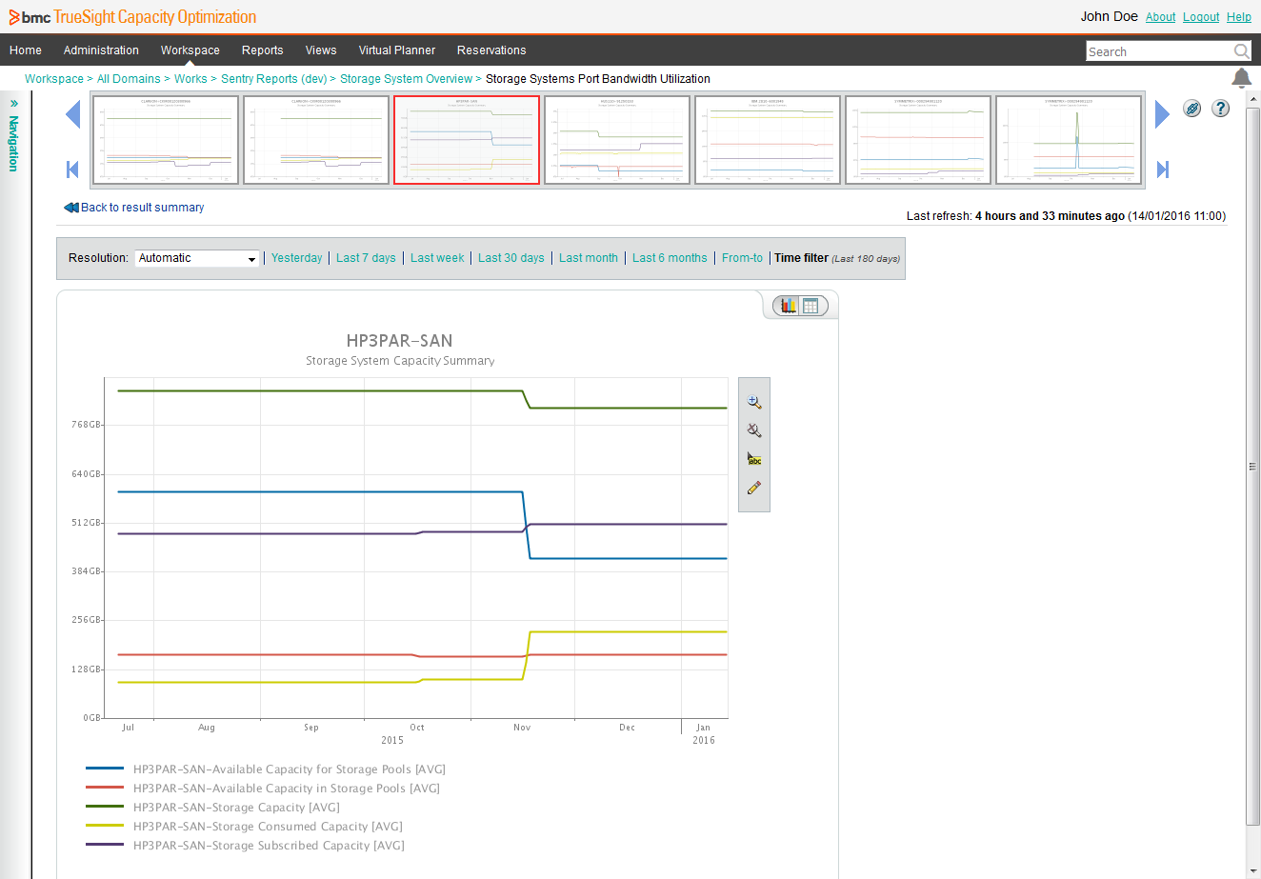Click the vertical page scrollbar
Screen dimensions: 1261x879
pos(1252,466)
